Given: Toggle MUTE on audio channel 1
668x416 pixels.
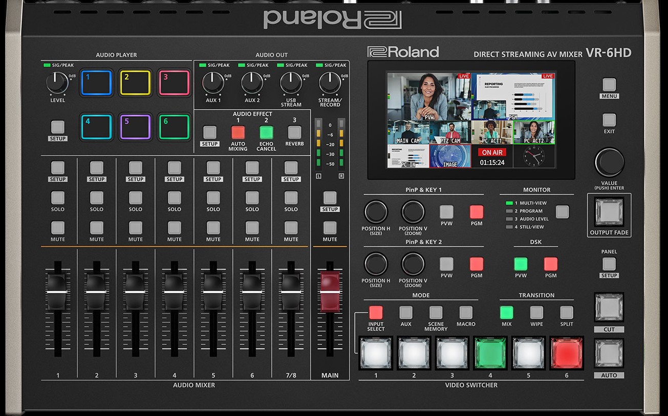Looking at the screenshot, I should click(58, 228).
